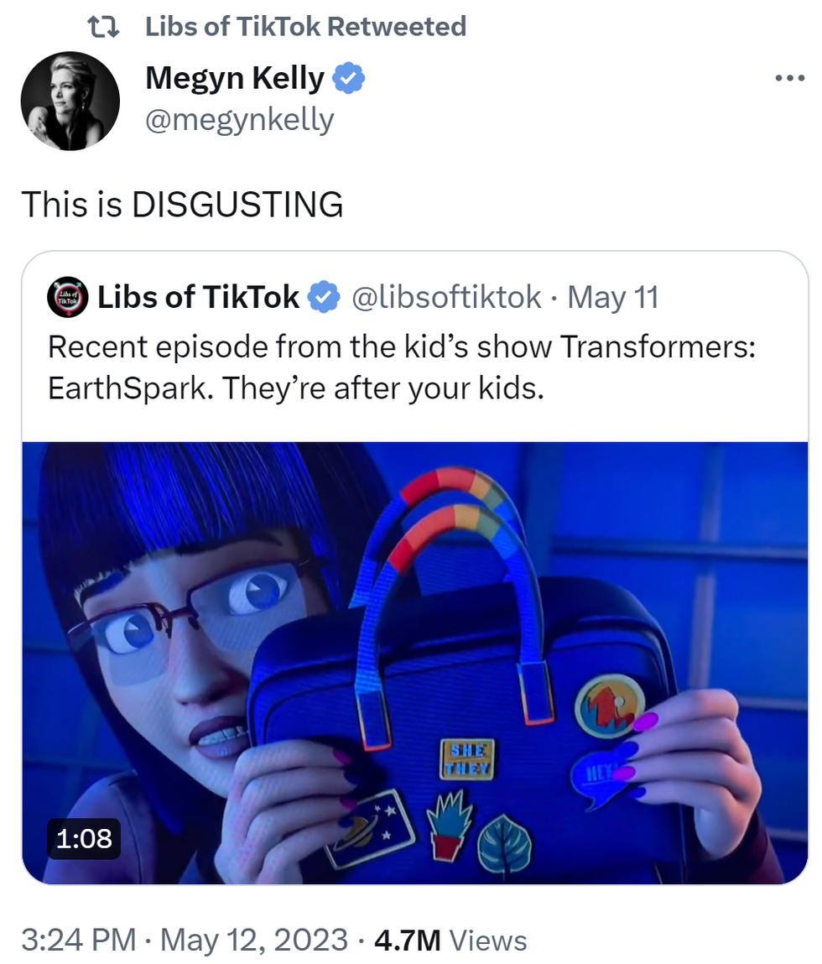Image resolution: width=822 pixels, height=964 pixels.
Task: Click the 1:08 video duration badge
Action: [x=84, y=839]
